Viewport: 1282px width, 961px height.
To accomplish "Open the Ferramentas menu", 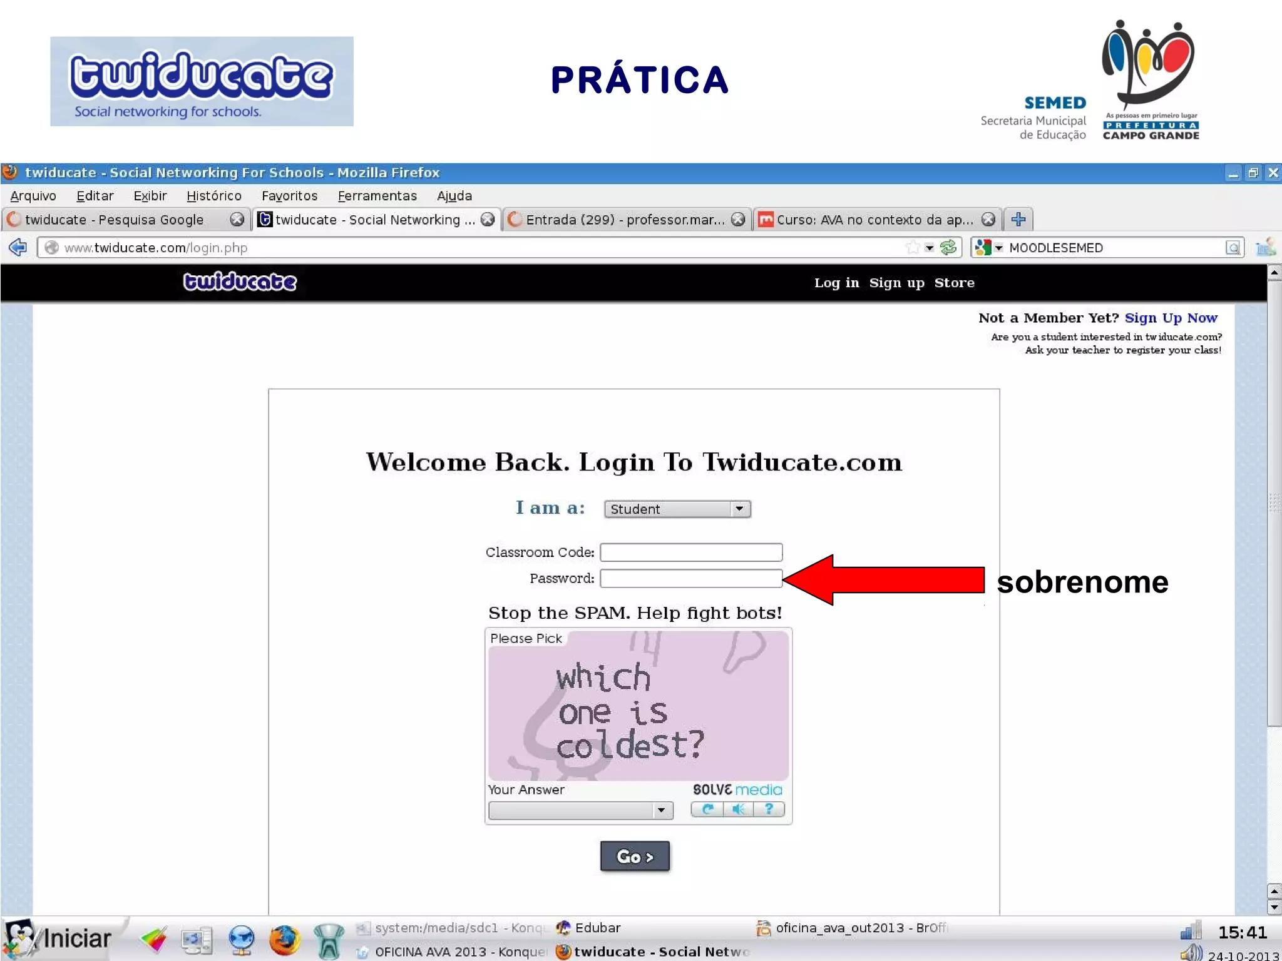I will pyautogui.click(x=377, y=196).
